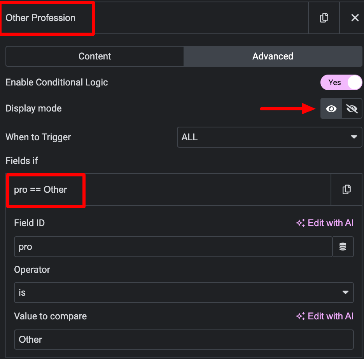Collapse the pro == Other condition row
The image size is (364, 359).
pyautogui.click(x=168, y=190)
